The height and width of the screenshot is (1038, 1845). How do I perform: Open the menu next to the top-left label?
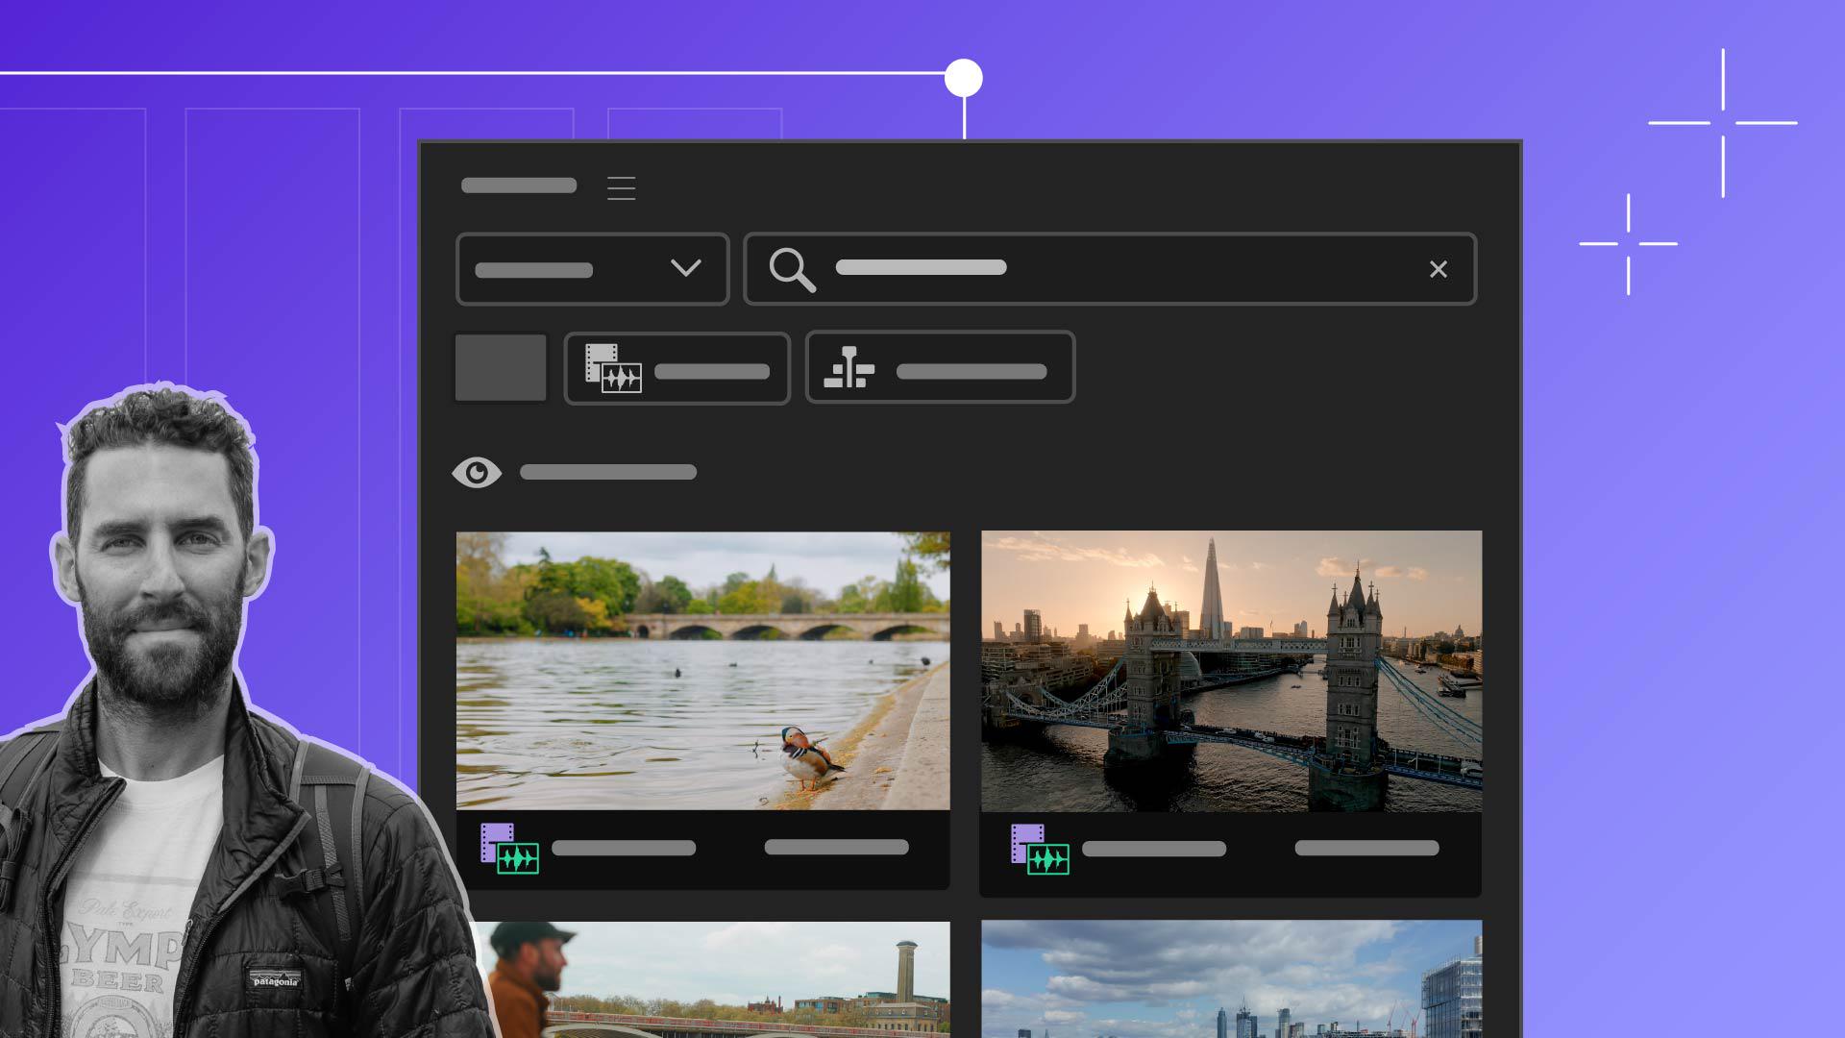click(622, 187)
